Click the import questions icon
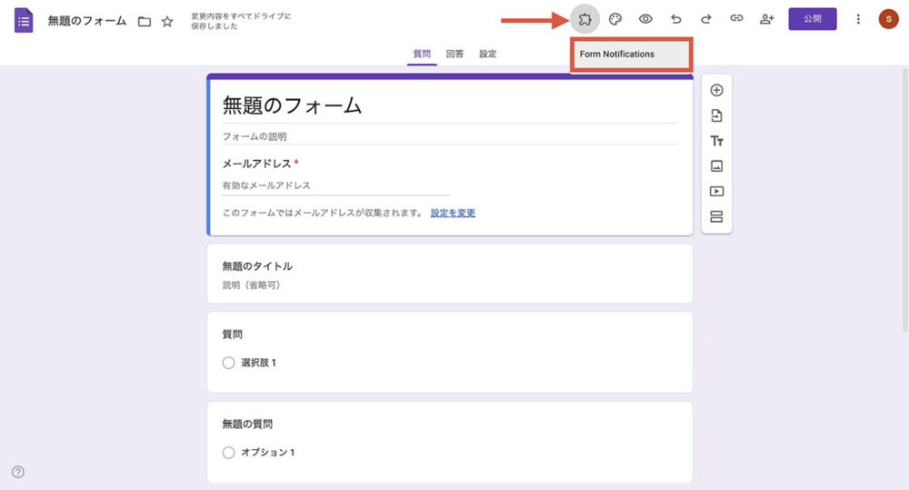The width and height of the screenshot is (909, 490). pos(716,115)
